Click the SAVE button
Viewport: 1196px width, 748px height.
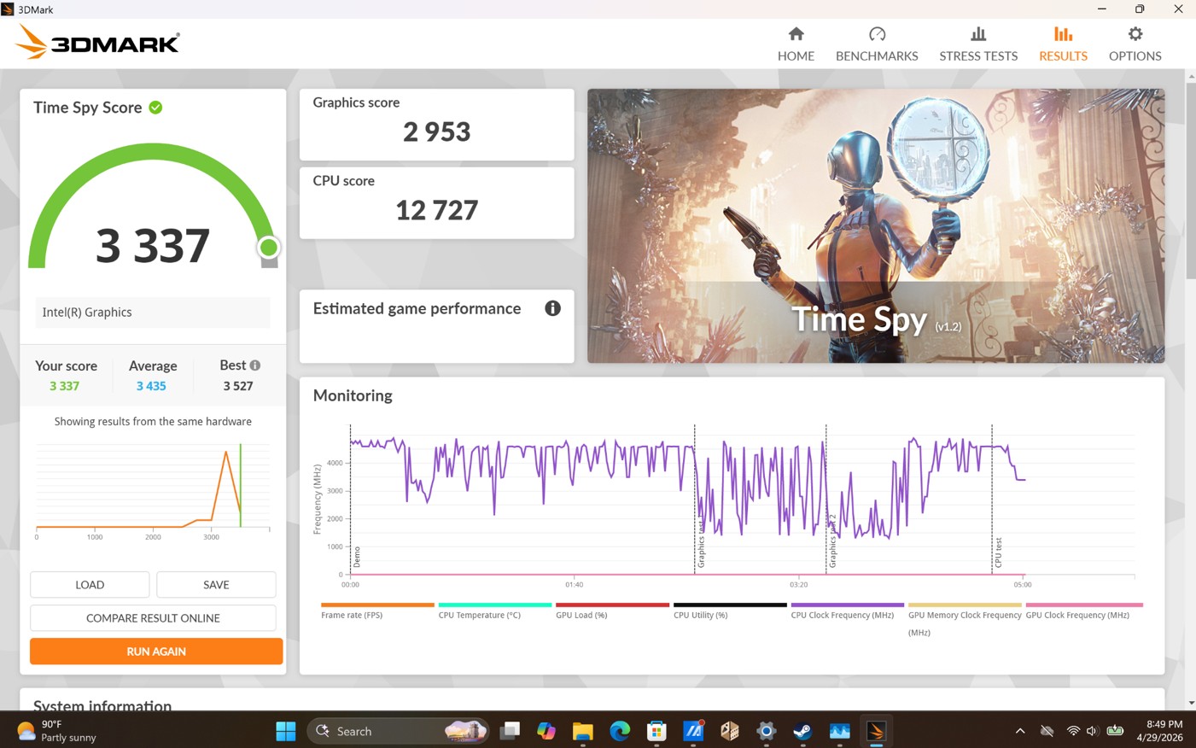point(216,585)
